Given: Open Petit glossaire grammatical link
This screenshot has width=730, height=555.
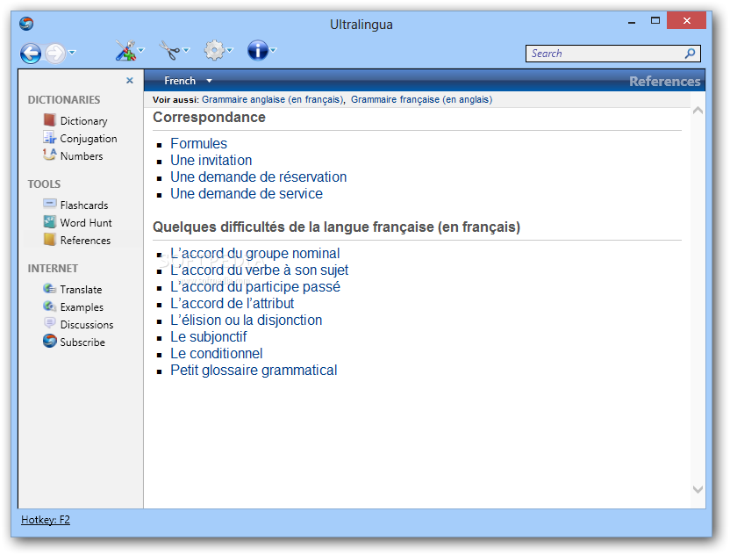Looking at the screenshot, I should tap(254, 371).
